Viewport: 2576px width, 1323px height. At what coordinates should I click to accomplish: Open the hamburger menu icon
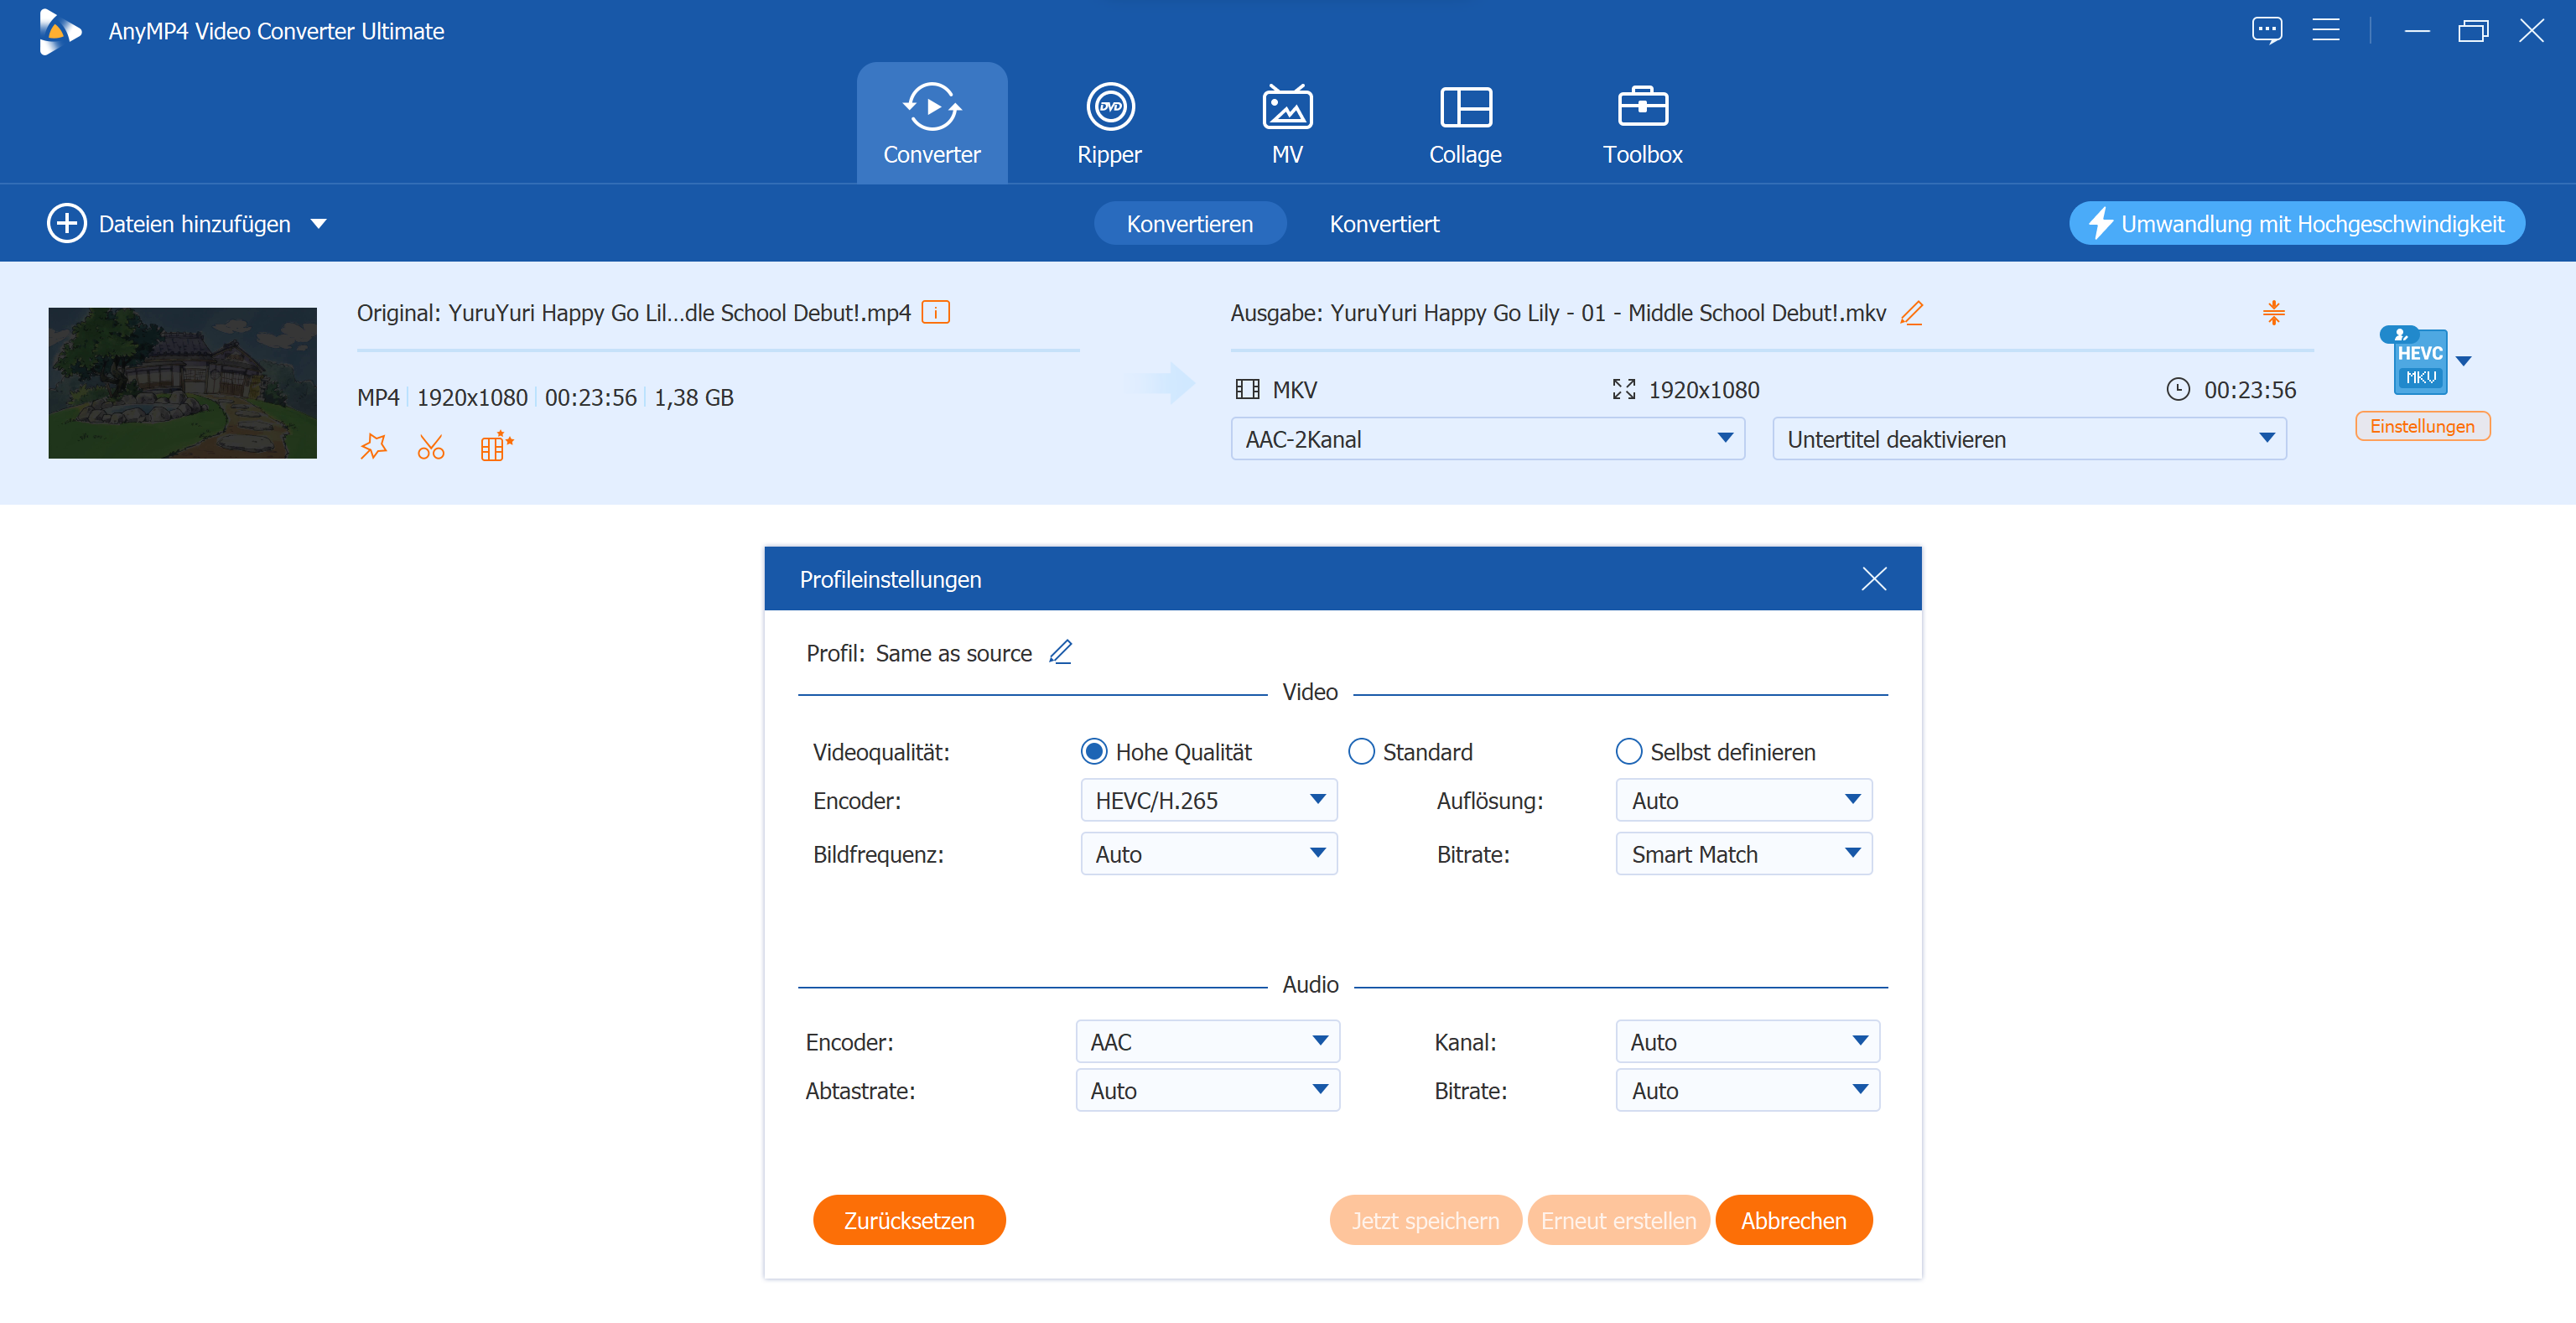tap(2325, 31)
